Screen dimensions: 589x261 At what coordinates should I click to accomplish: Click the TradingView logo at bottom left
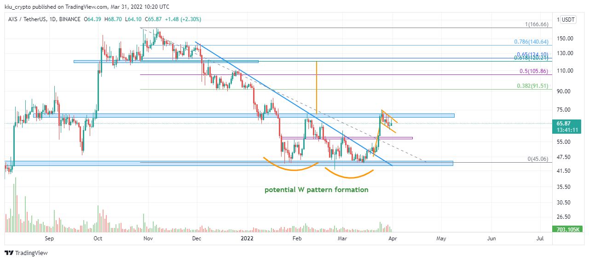[x=26, y=253]
